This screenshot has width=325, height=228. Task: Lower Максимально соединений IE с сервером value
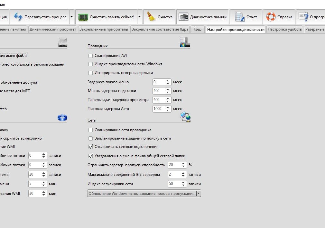[183, 176]
